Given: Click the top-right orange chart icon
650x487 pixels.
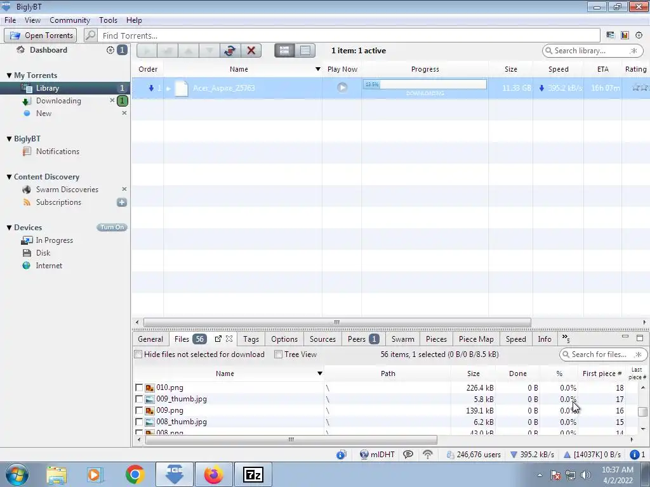Looking at the screenshot, I should click(625, 36).
